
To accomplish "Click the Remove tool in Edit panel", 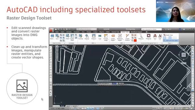I will 94,37.
